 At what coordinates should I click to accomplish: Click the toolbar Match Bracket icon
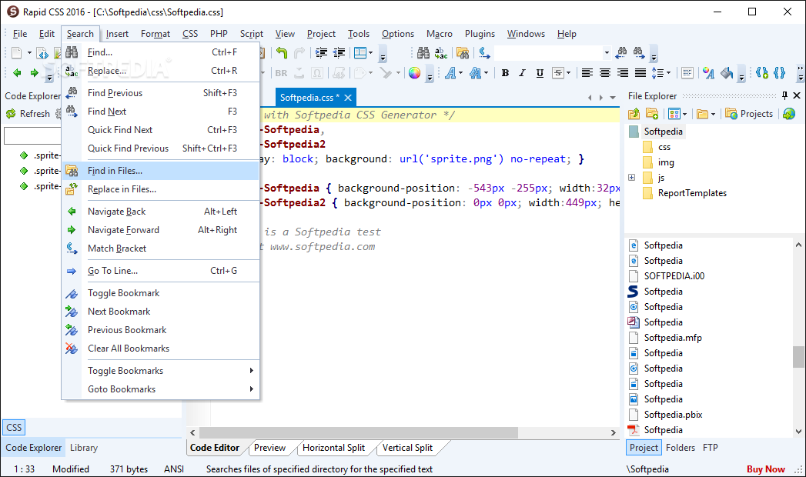point(484,52)
